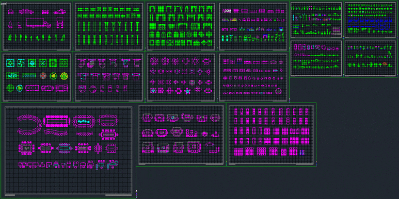
Task: Pick the magenta sedan side-view car block
Action: pyautogui.click(x=26, y=11)
